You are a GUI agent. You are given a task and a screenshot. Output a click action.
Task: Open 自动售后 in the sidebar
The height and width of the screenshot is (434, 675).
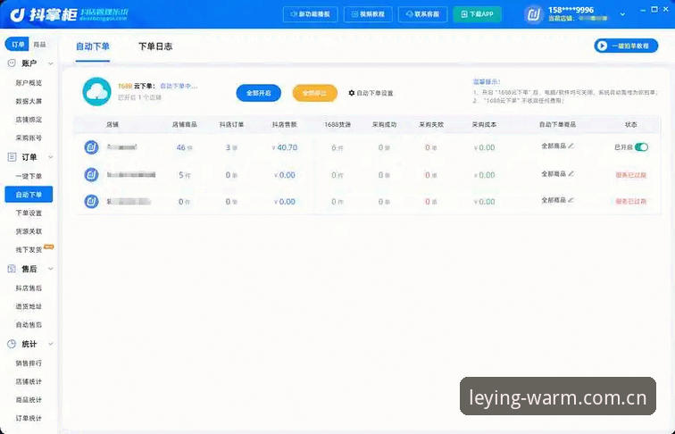(x=29, y=325)
